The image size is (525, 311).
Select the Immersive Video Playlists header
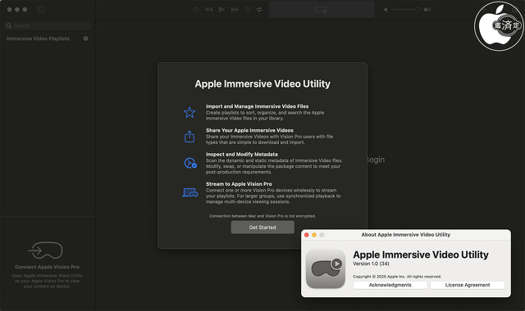point(38,38)
